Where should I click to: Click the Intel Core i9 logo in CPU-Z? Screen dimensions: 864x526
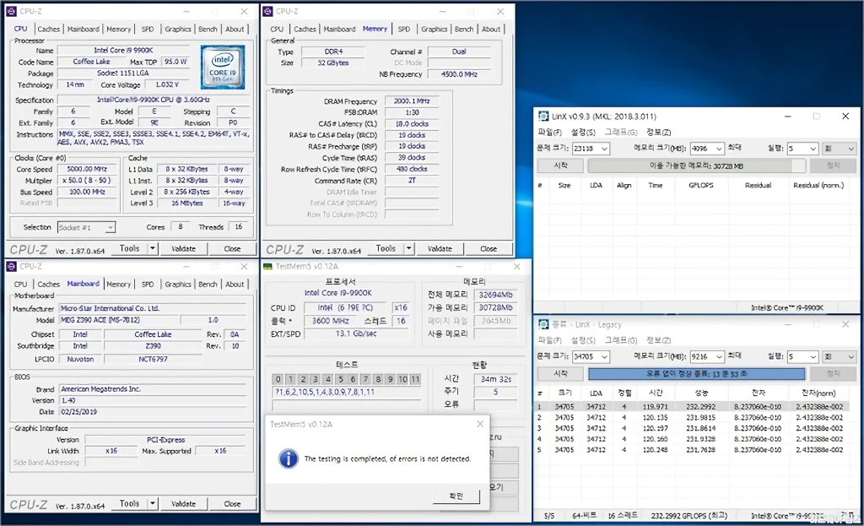pyautogui.click(x=223, y=68)
